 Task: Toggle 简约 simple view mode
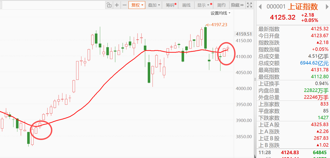(x=221, y=5)
